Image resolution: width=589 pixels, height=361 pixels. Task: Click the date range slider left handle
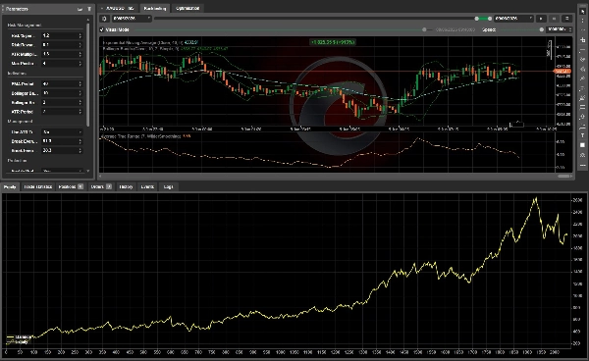pos(477,19)
